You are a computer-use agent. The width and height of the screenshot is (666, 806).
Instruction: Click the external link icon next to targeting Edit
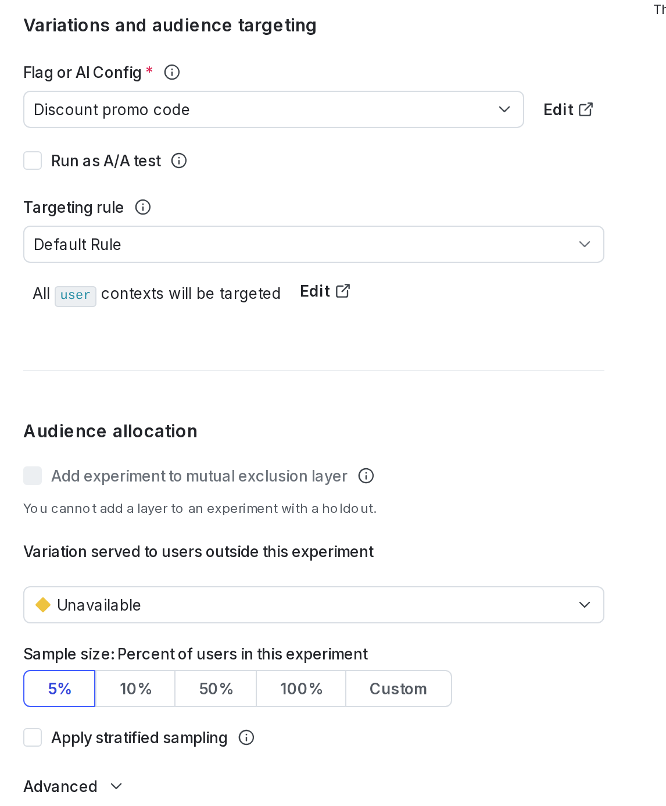click(x=343, y=290)
